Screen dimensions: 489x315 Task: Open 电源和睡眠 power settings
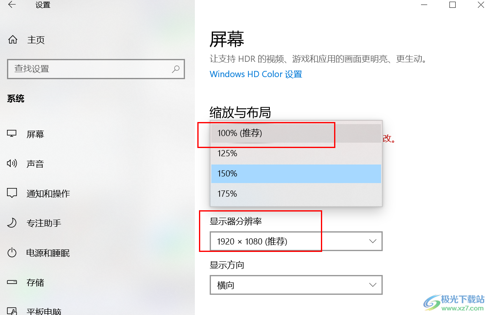(48, 253)
